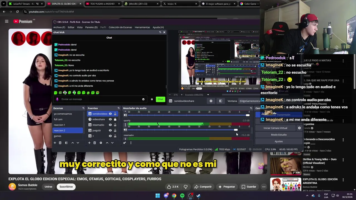Adjust topmost mixer volume slider handle

pos(248,115)
